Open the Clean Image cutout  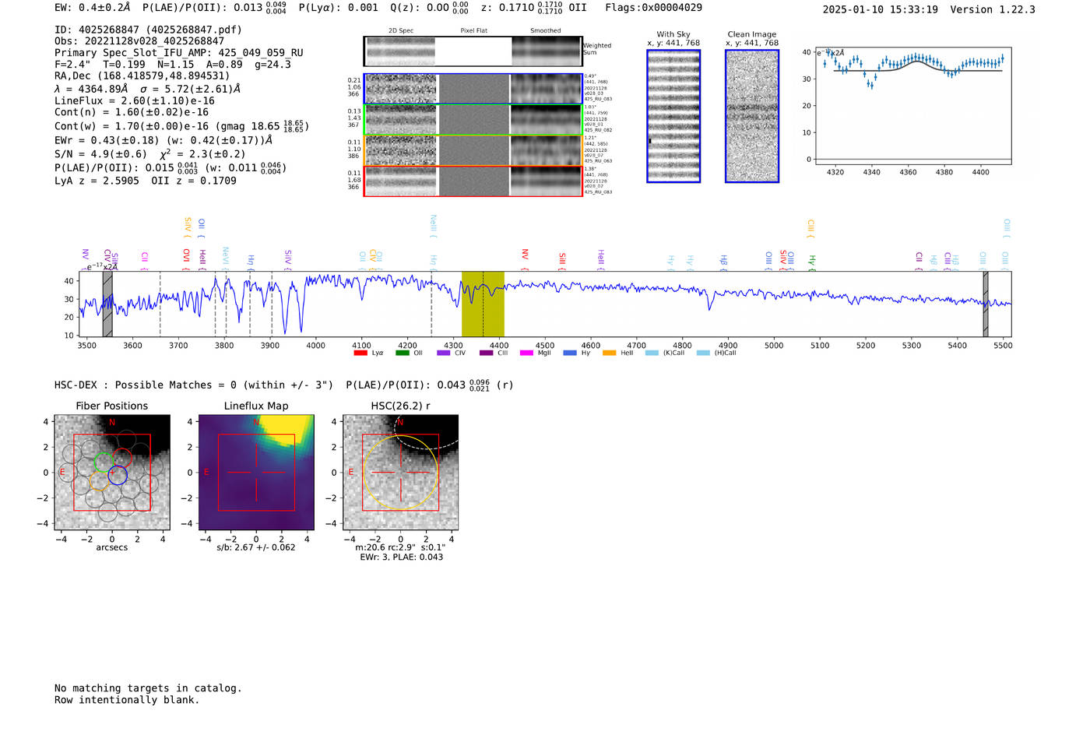(752, 116)
